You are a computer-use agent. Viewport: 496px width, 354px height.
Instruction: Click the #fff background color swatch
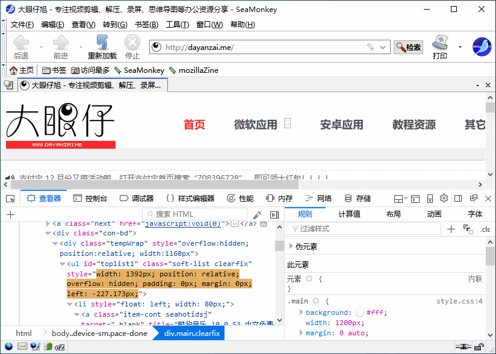pos(360,312)
